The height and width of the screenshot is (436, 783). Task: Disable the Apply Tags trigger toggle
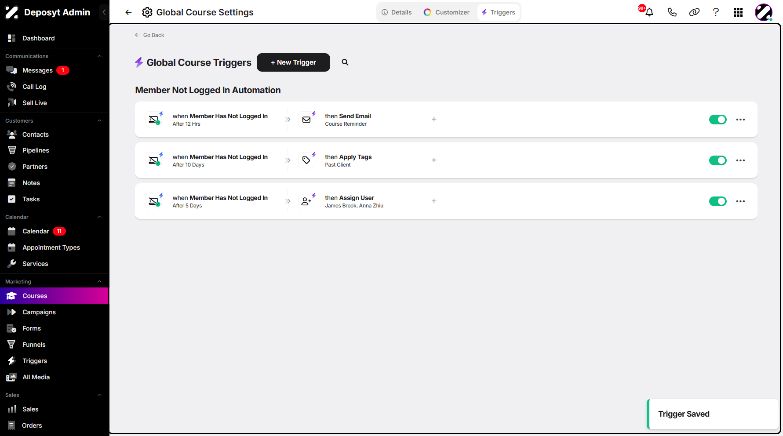pos(718,160)
